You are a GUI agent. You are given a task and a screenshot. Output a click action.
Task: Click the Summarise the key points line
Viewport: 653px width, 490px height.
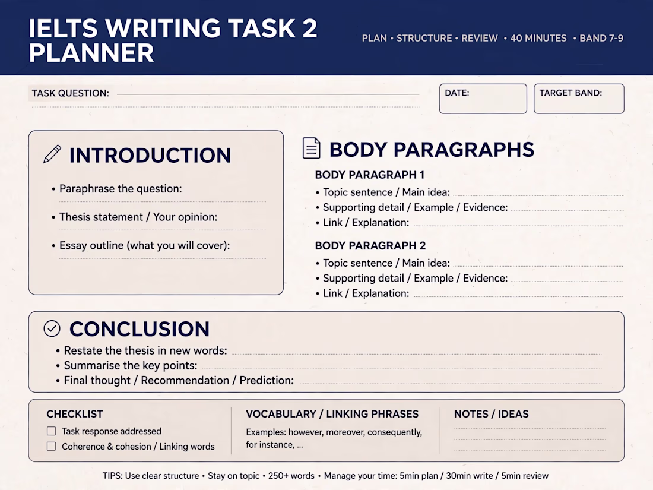tap(402, 369)
